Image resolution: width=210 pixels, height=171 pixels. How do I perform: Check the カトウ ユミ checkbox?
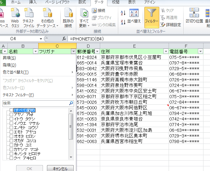pyautogui.click(x=11, y=145)
